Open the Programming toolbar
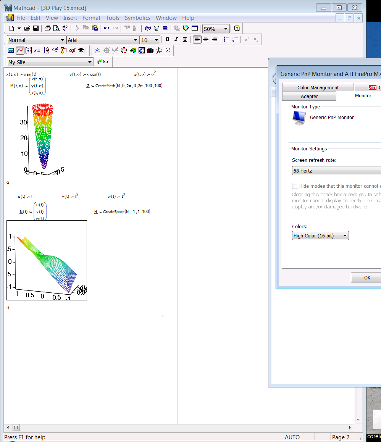The image size is (381, 442). [64, 50]
